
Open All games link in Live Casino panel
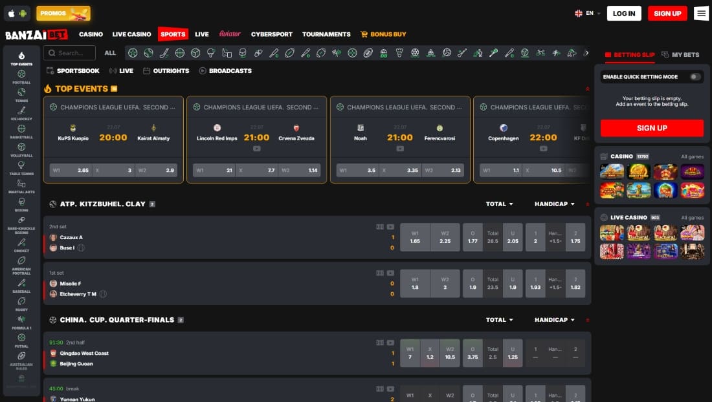point(692,218)
